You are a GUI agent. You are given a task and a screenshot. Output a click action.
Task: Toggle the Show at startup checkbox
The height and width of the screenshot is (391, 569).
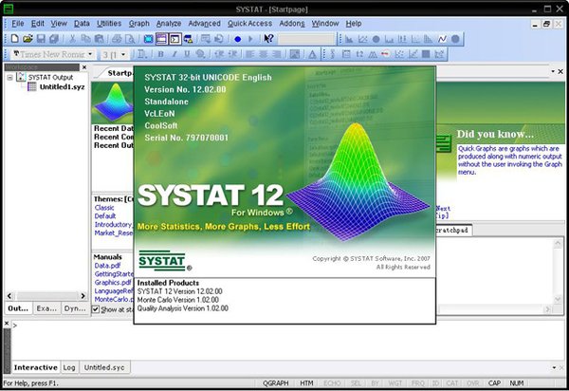(x=96, y=307)
